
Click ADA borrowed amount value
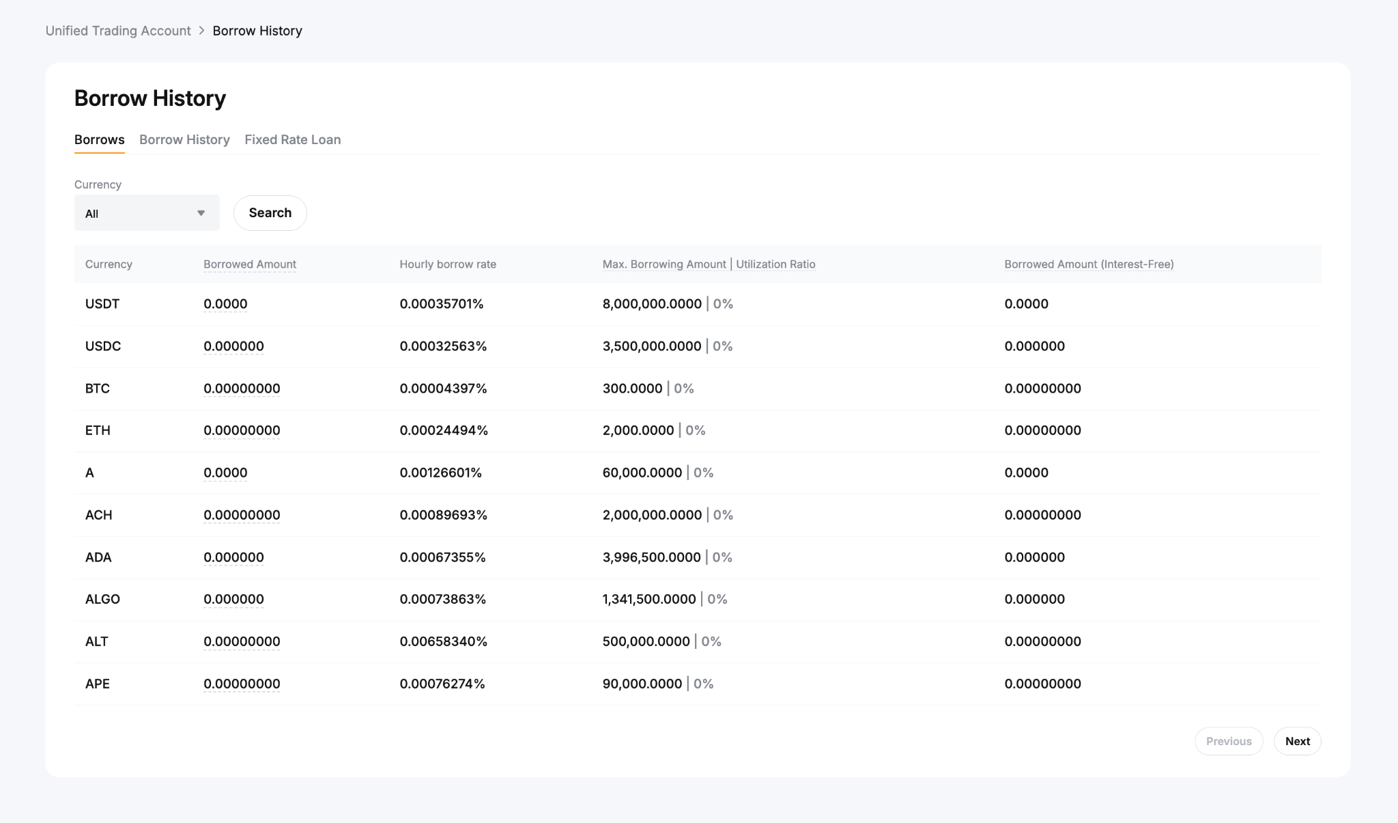tap(233, 557)
